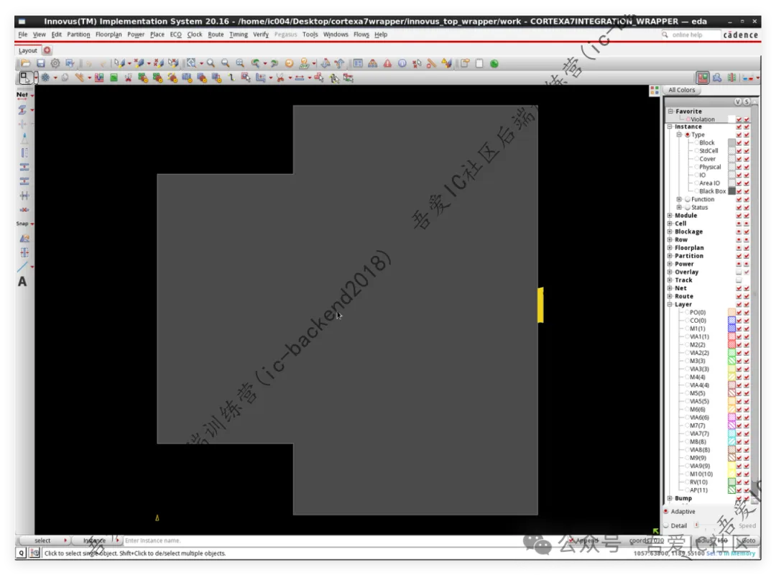Collapse the Layer tree group

pos(670,304)
